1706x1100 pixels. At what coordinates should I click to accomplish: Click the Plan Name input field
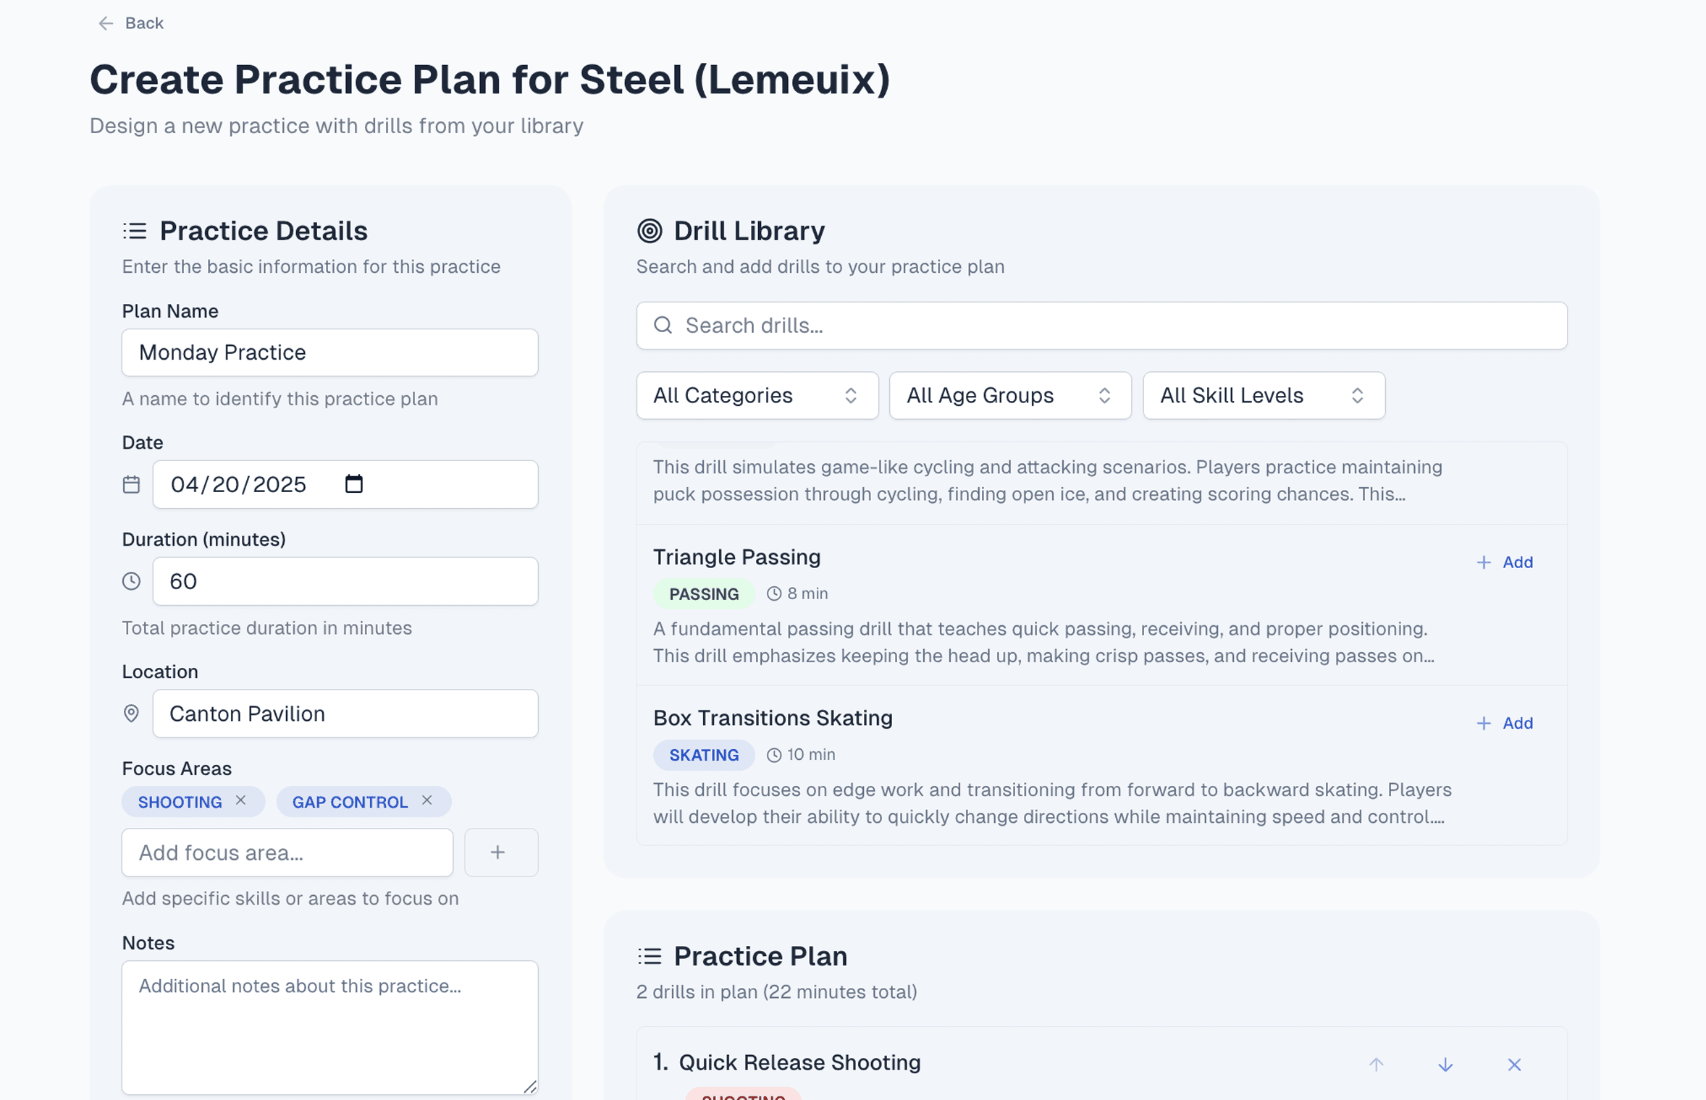[x=329, y=352]
